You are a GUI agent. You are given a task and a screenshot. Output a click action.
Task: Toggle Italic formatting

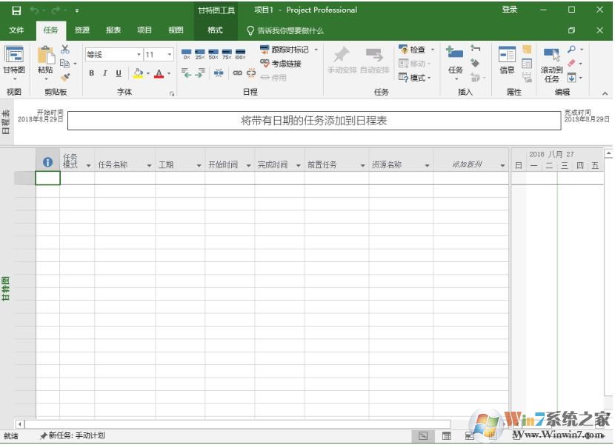tap(104, 73)
